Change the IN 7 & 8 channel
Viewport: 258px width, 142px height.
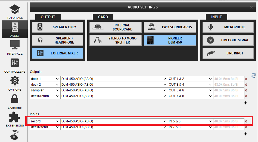(x=190, y=127)
